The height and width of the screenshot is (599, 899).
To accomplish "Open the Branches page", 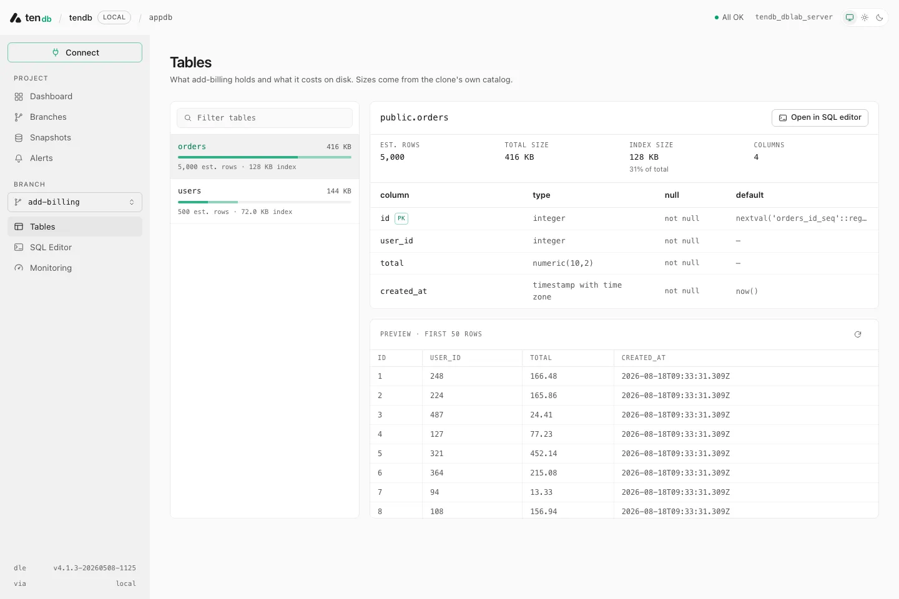I will click(75, 117).
